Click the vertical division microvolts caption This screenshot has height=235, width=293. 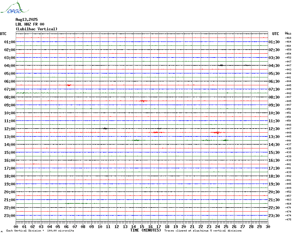40,231
